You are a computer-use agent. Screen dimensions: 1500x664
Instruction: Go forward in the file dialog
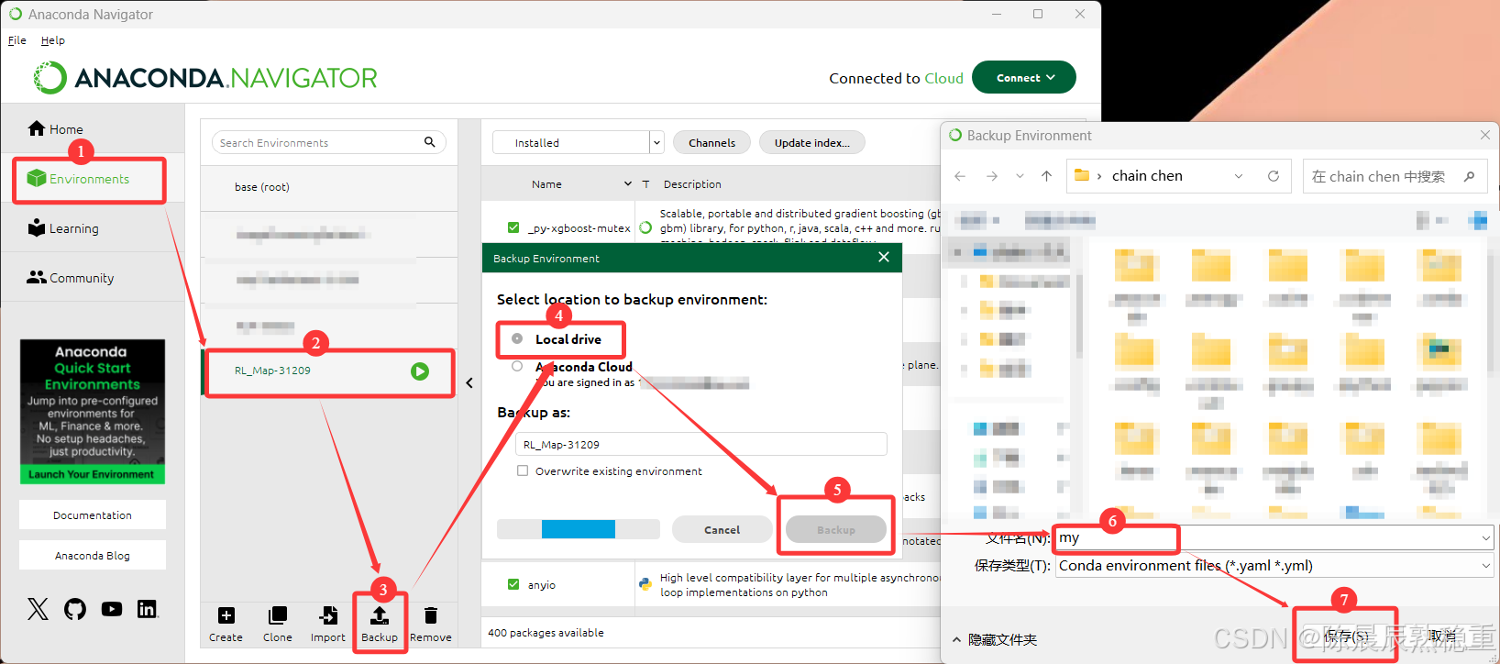click(992, 176)
